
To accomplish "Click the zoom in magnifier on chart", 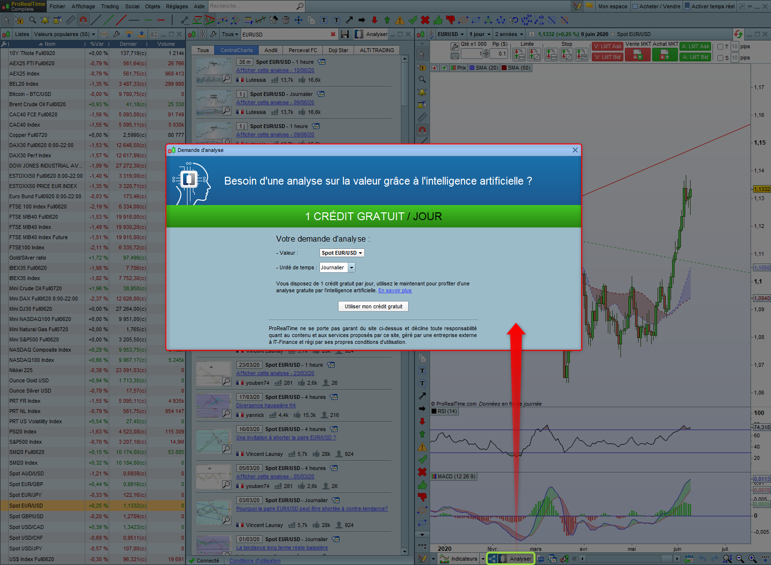I will point(752,559).
